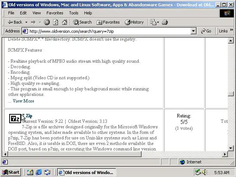Open the Edit menu
Screen dimensions: 236x177
click(23, 13)
